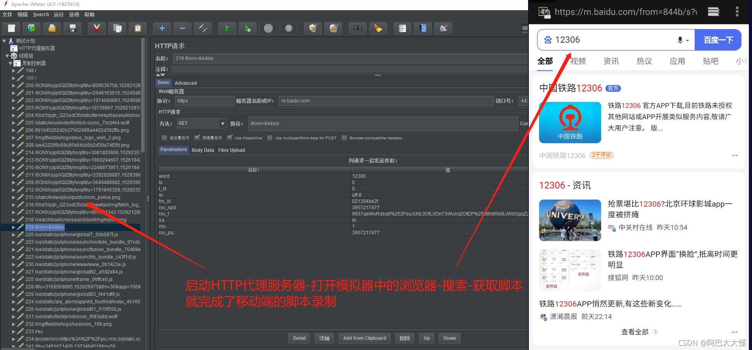Click the 服务器名称或IP field containing m.baidu.com
The width and height of the screenshot is (752, 350).
pyautogui.click(x=386, y=101)
